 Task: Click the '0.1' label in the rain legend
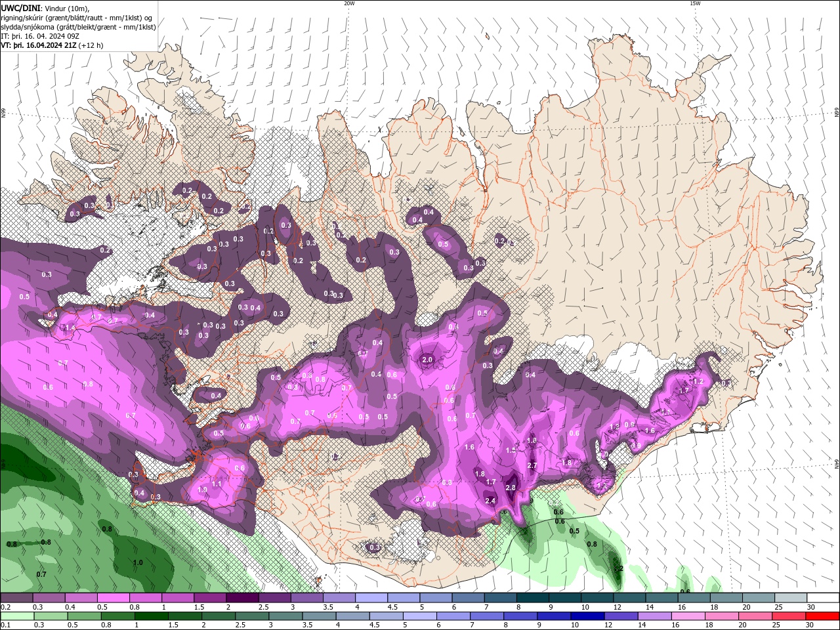point(5,625)
